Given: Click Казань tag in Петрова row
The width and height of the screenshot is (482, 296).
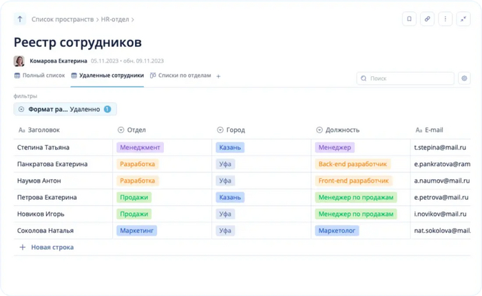Looking at the screenshot, I should pyautogui.click(x=230, y=197).
